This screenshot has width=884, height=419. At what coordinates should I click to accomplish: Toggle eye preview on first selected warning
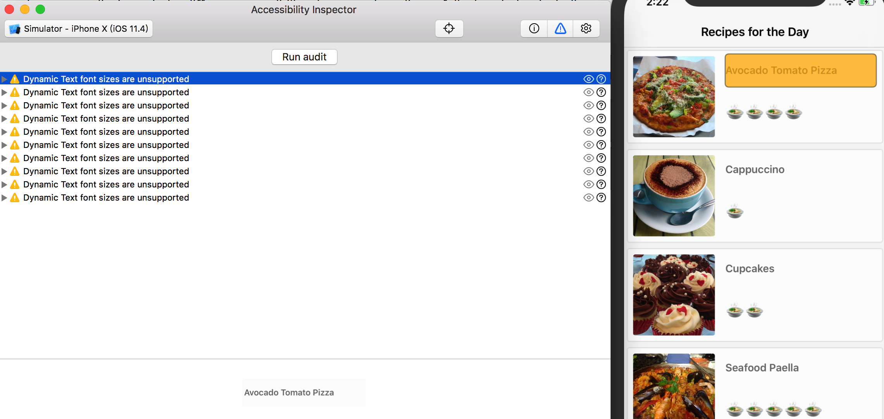(588, 79)
